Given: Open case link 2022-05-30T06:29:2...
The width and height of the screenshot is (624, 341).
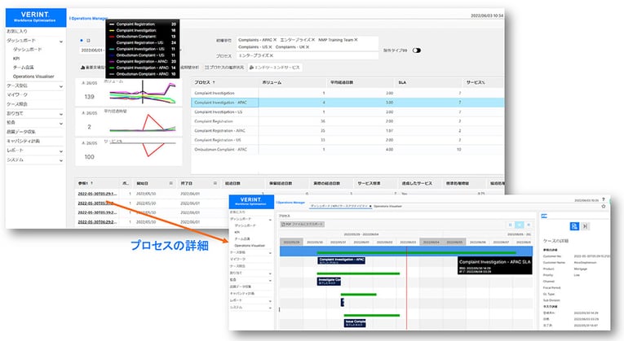Looking at the screenshot, I should 97,222.
